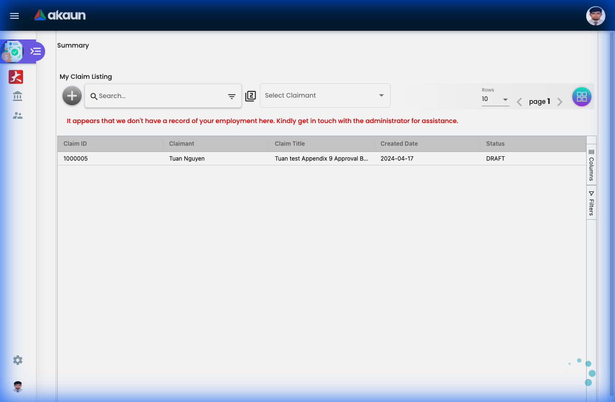Select the bank institution icon in sidebar

(17, 96)
